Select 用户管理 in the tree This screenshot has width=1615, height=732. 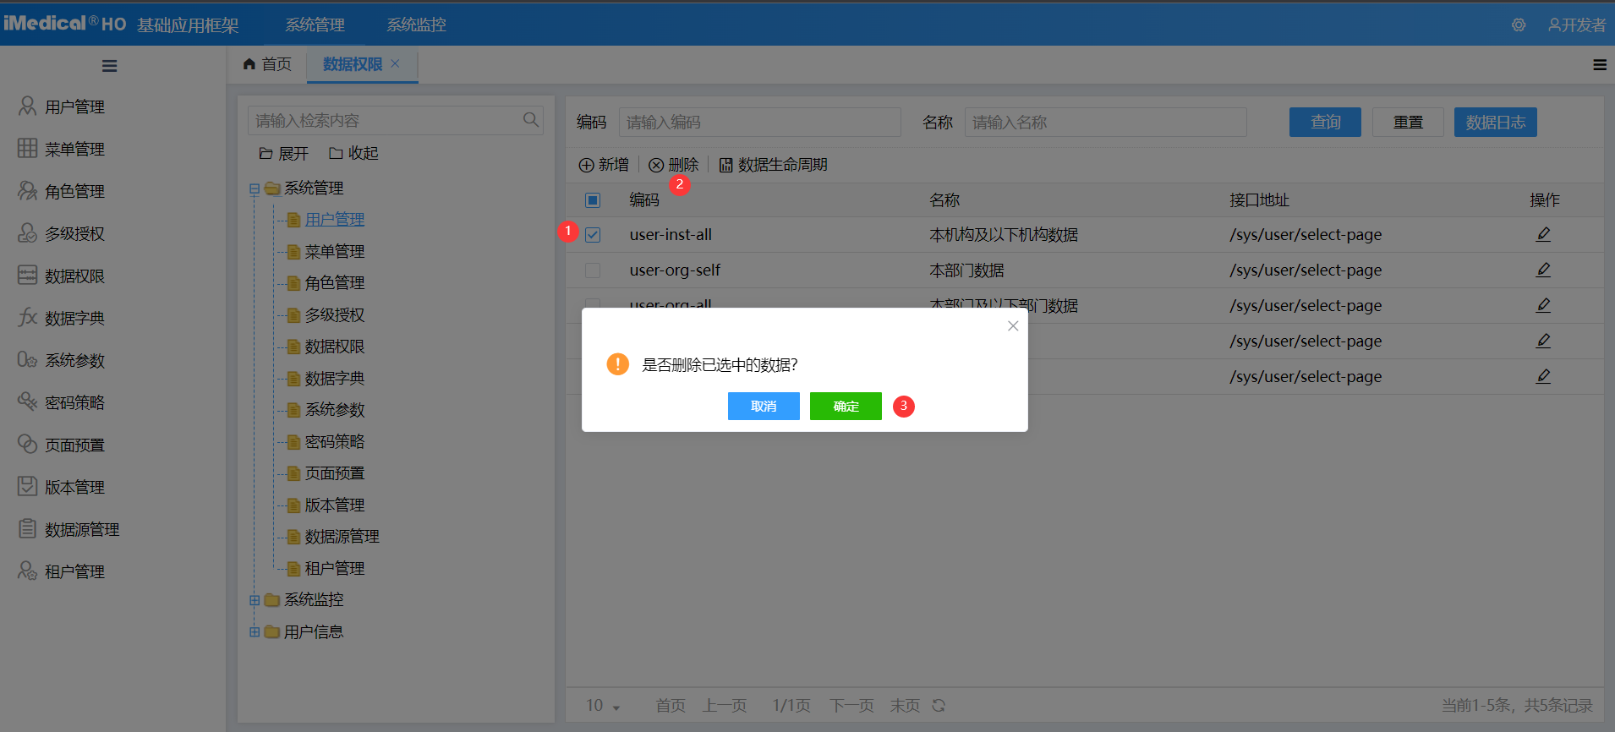[x=335, y=220]
